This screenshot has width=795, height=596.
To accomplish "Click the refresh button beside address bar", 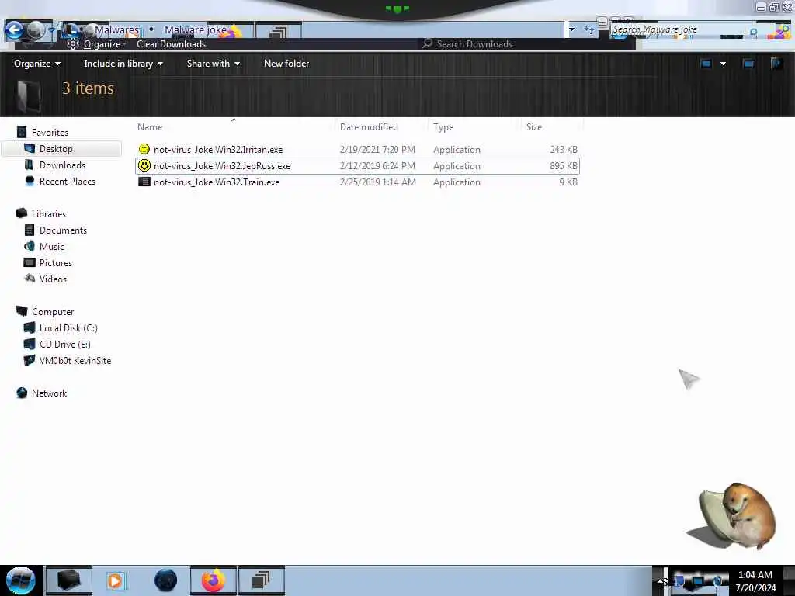I will (x=589, y=30).
